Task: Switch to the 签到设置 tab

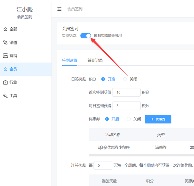Action: 70,60
